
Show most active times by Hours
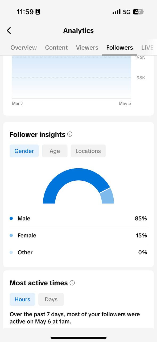22,299
